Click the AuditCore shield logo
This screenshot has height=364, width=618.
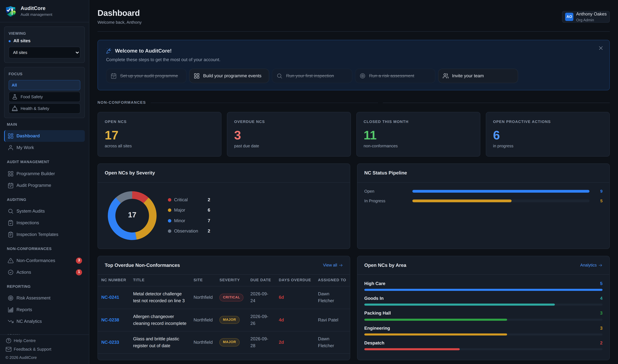click(11, 11)
